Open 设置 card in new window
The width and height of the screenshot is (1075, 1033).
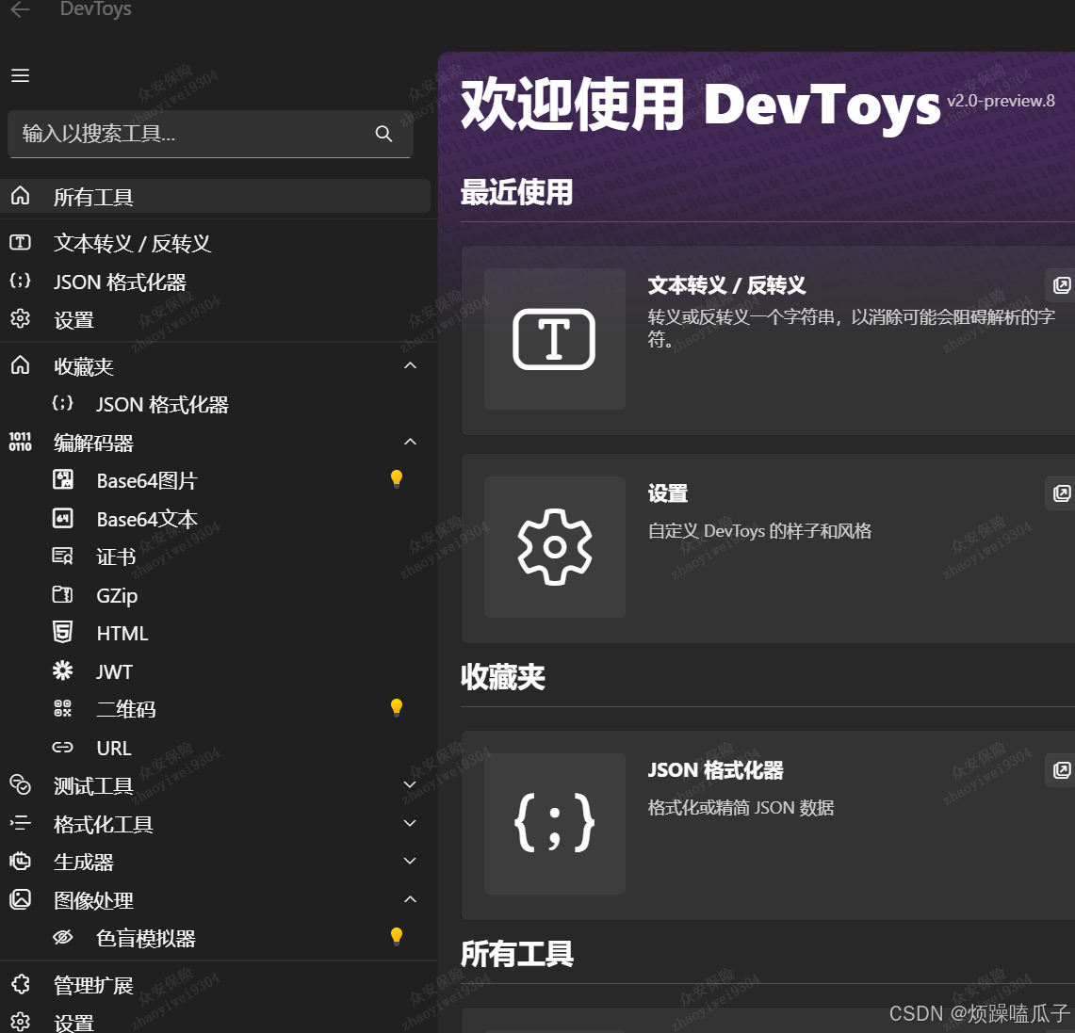(x=1061, y=493)
